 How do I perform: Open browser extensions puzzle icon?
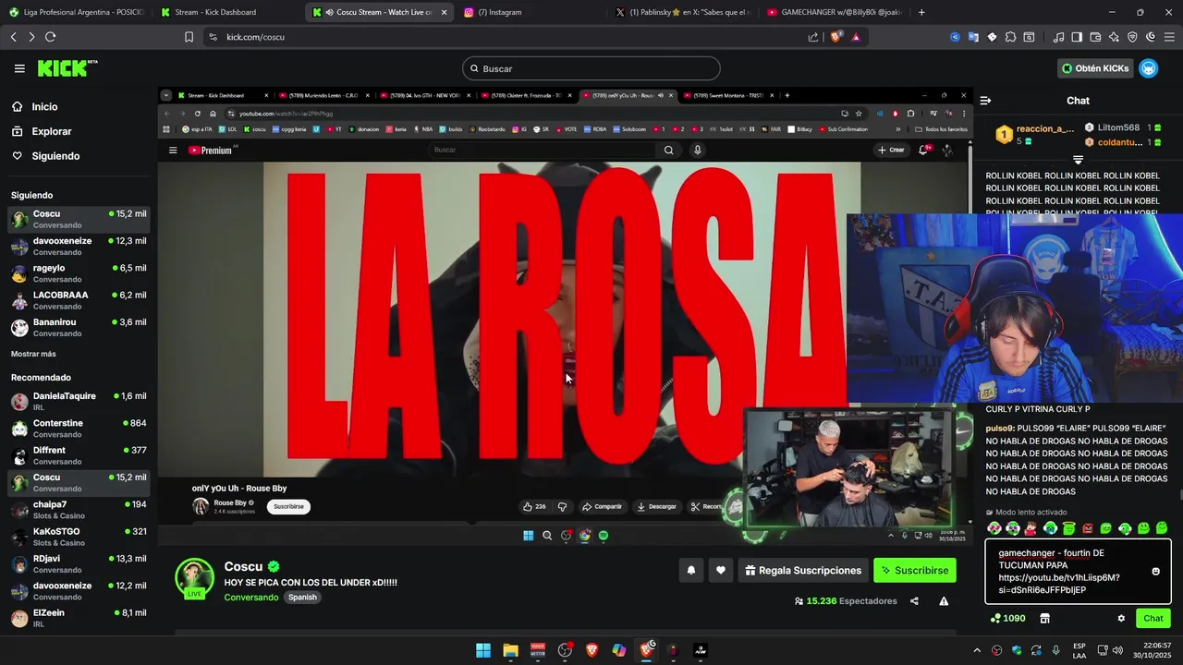coord(1010,37)
